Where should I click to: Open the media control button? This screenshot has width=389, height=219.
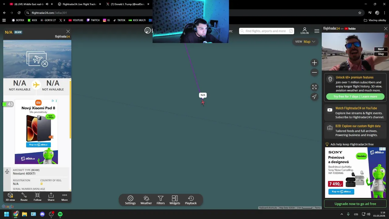(370, 13)
